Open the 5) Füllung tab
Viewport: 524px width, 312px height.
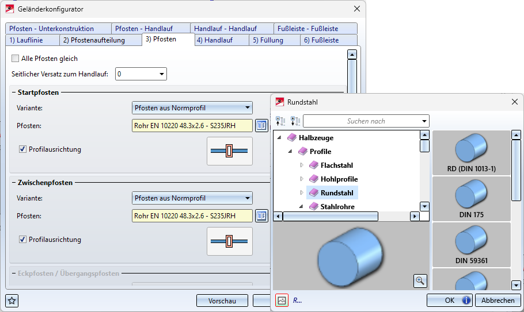[x=274, y=40]
